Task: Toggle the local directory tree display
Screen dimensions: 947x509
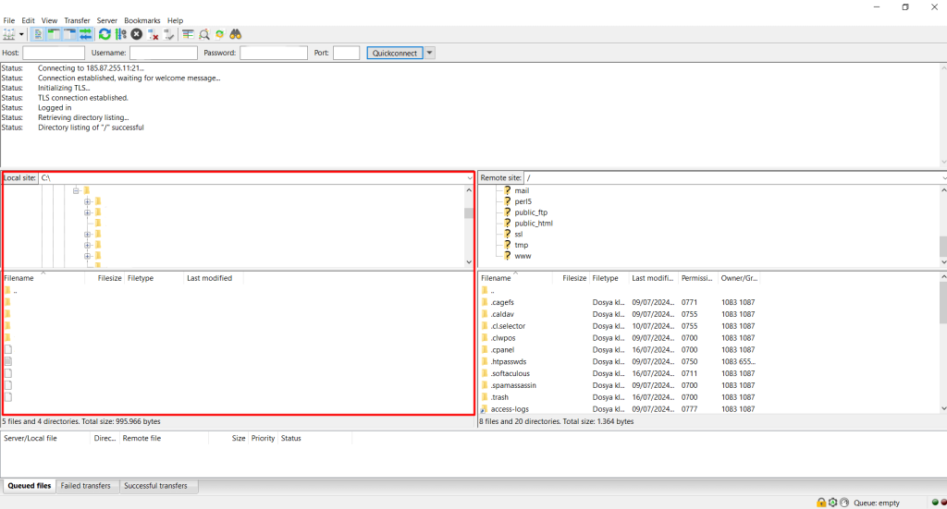Action: pyautogui.click(x=54, y=34)
